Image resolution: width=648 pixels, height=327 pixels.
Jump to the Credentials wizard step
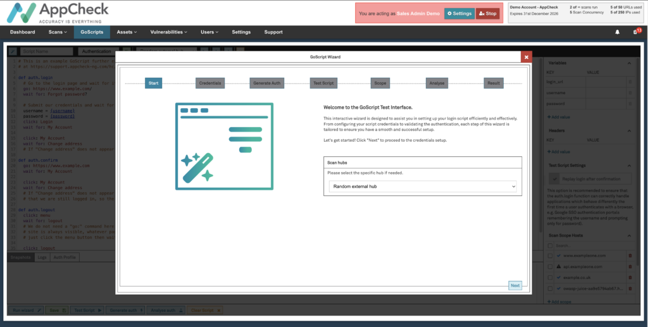tap(209, 83)
